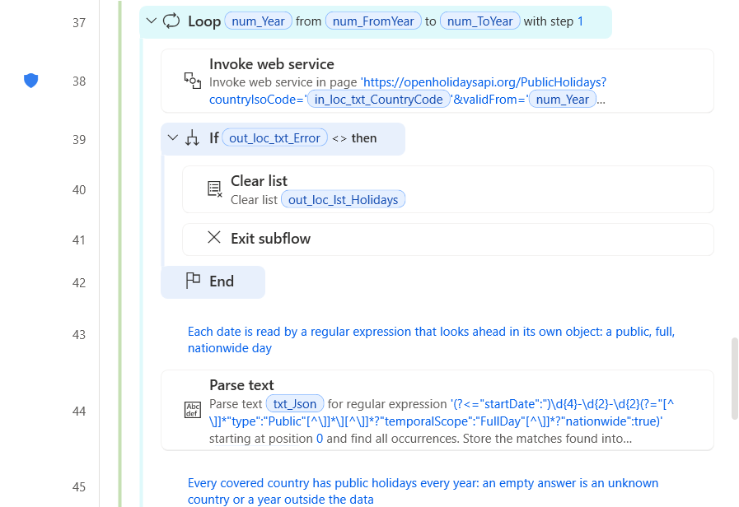Select the End action label

[222, 281]
